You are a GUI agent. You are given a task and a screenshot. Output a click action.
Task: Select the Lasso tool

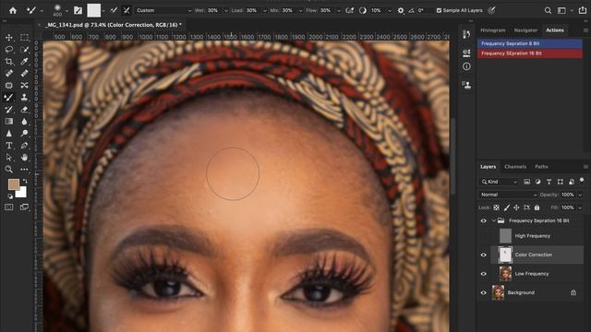(9, 49)
